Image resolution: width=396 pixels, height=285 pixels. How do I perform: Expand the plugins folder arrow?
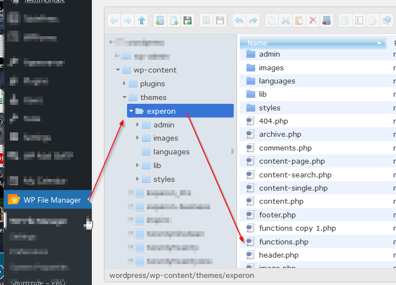(124, 83)
